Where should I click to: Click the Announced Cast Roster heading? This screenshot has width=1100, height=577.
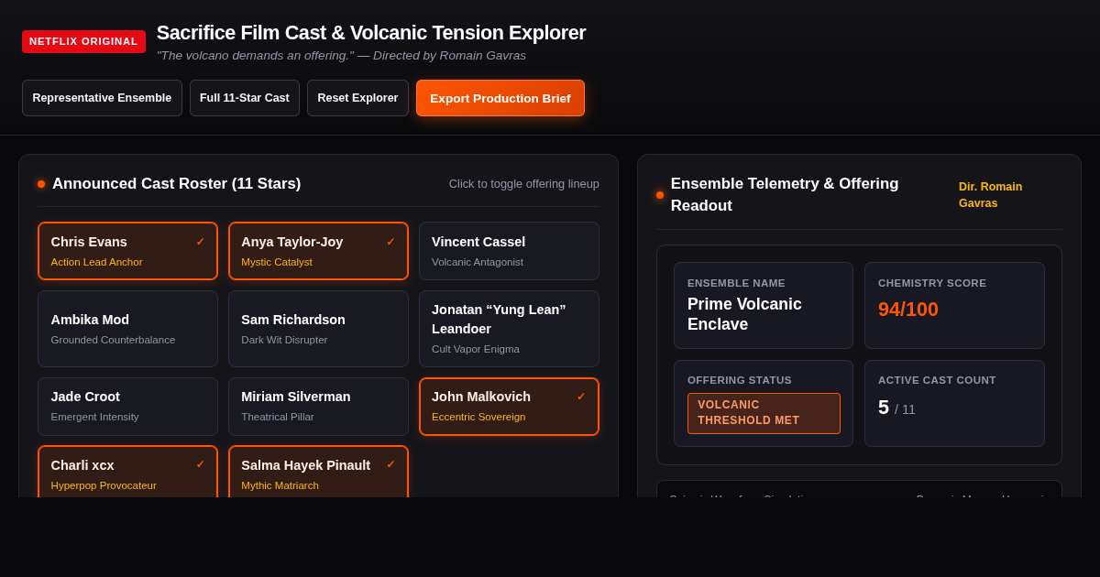176,184
